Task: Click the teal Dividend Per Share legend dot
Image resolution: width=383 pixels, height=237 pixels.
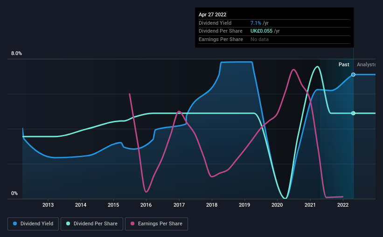Action: (x=68, y=223)
